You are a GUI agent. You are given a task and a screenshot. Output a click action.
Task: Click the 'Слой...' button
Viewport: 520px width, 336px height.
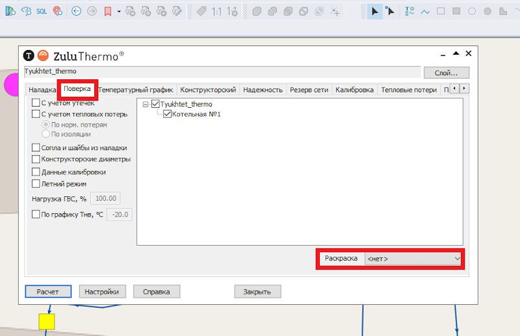pos(446,72)
